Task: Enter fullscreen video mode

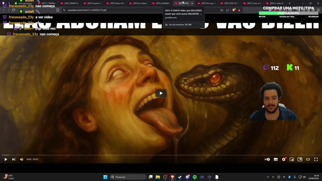Action: click(316, 159)
